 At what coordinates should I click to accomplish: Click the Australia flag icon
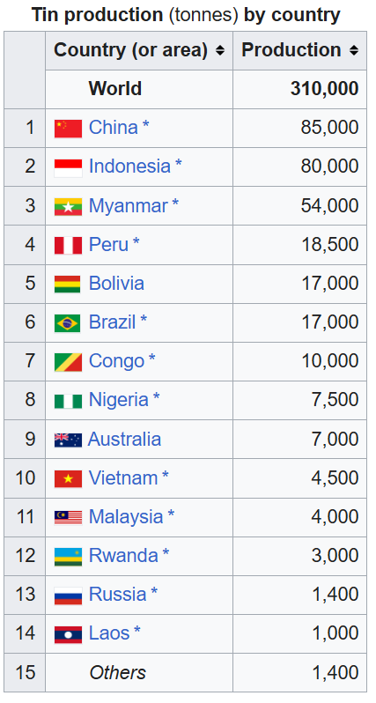pos(68,440)
